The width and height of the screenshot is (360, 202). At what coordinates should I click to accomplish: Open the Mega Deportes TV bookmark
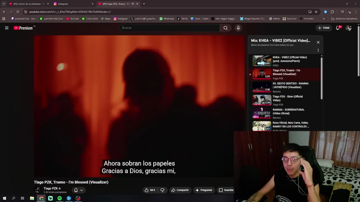252,19
